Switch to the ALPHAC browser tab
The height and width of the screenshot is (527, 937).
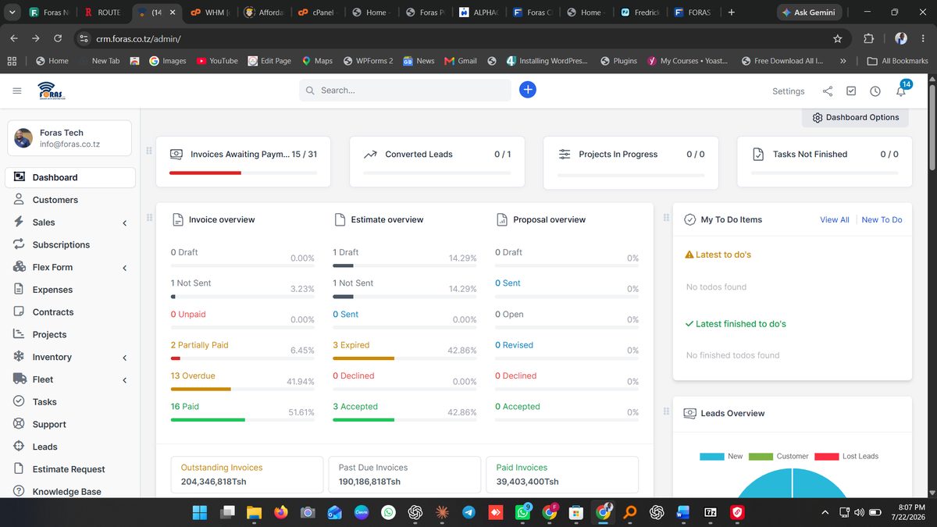pyautogui.click(x=477, y=12)
